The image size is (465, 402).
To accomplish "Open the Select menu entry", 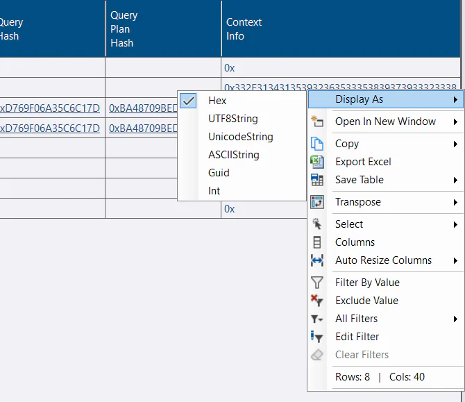I will click(385, 224).
